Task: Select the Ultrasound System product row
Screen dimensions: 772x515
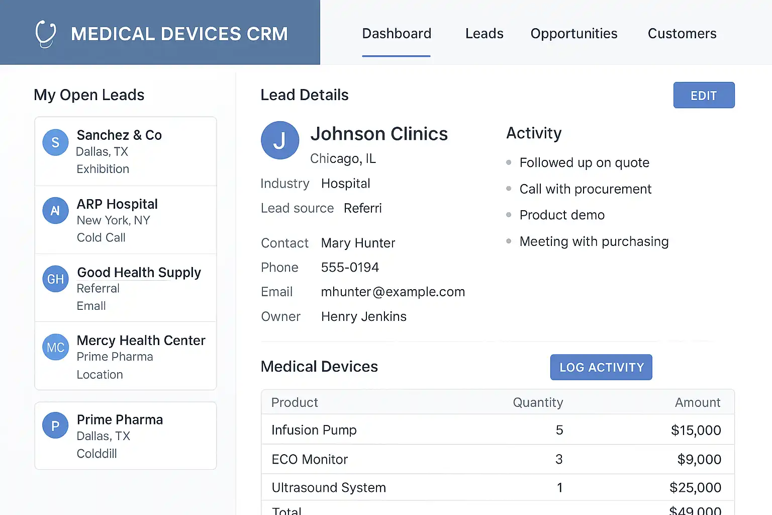Action: [497, 487]
